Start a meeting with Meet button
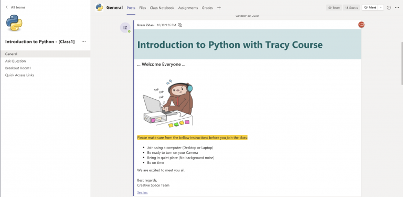This screenshot has height=197, width=403. (x=370, y=8)
